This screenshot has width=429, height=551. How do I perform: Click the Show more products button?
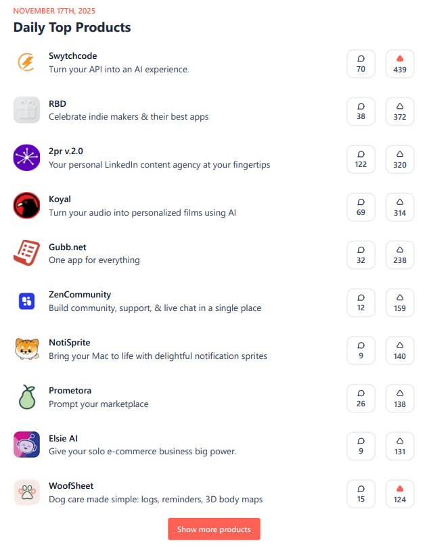pyautogui.click(x=214, y=529)
